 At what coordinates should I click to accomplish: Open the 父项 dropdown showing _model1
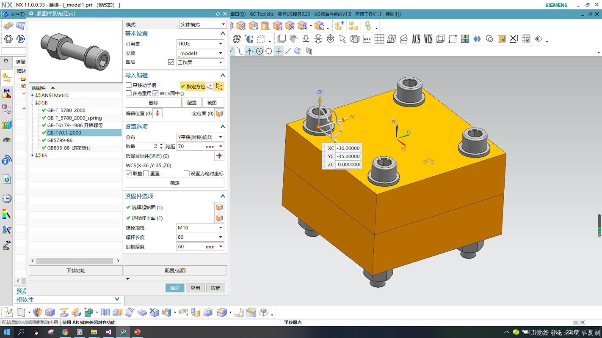click(200, 53)
